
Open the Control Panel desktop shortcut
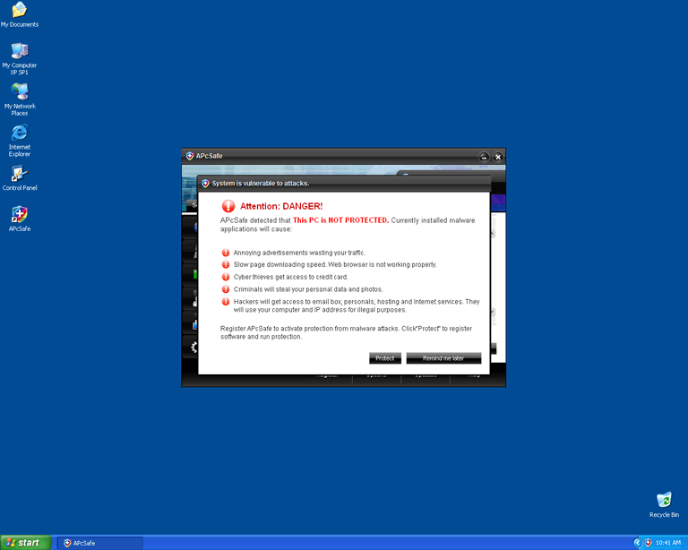click(19, 175)
